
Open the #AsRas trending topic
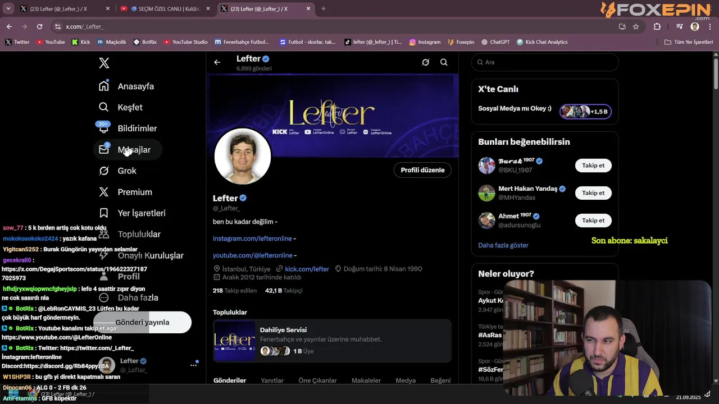[490, 335]
